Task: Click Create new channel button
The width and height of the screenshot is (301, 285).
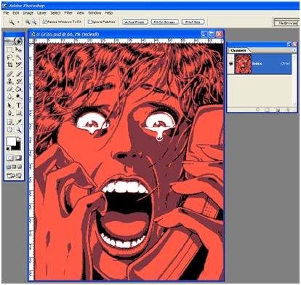Action: [278, 110]
